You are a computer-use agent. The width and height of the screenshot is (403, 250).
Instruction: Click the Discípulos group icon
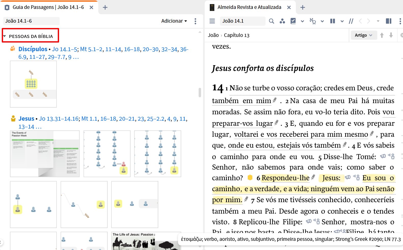click(x=13, y=48)
